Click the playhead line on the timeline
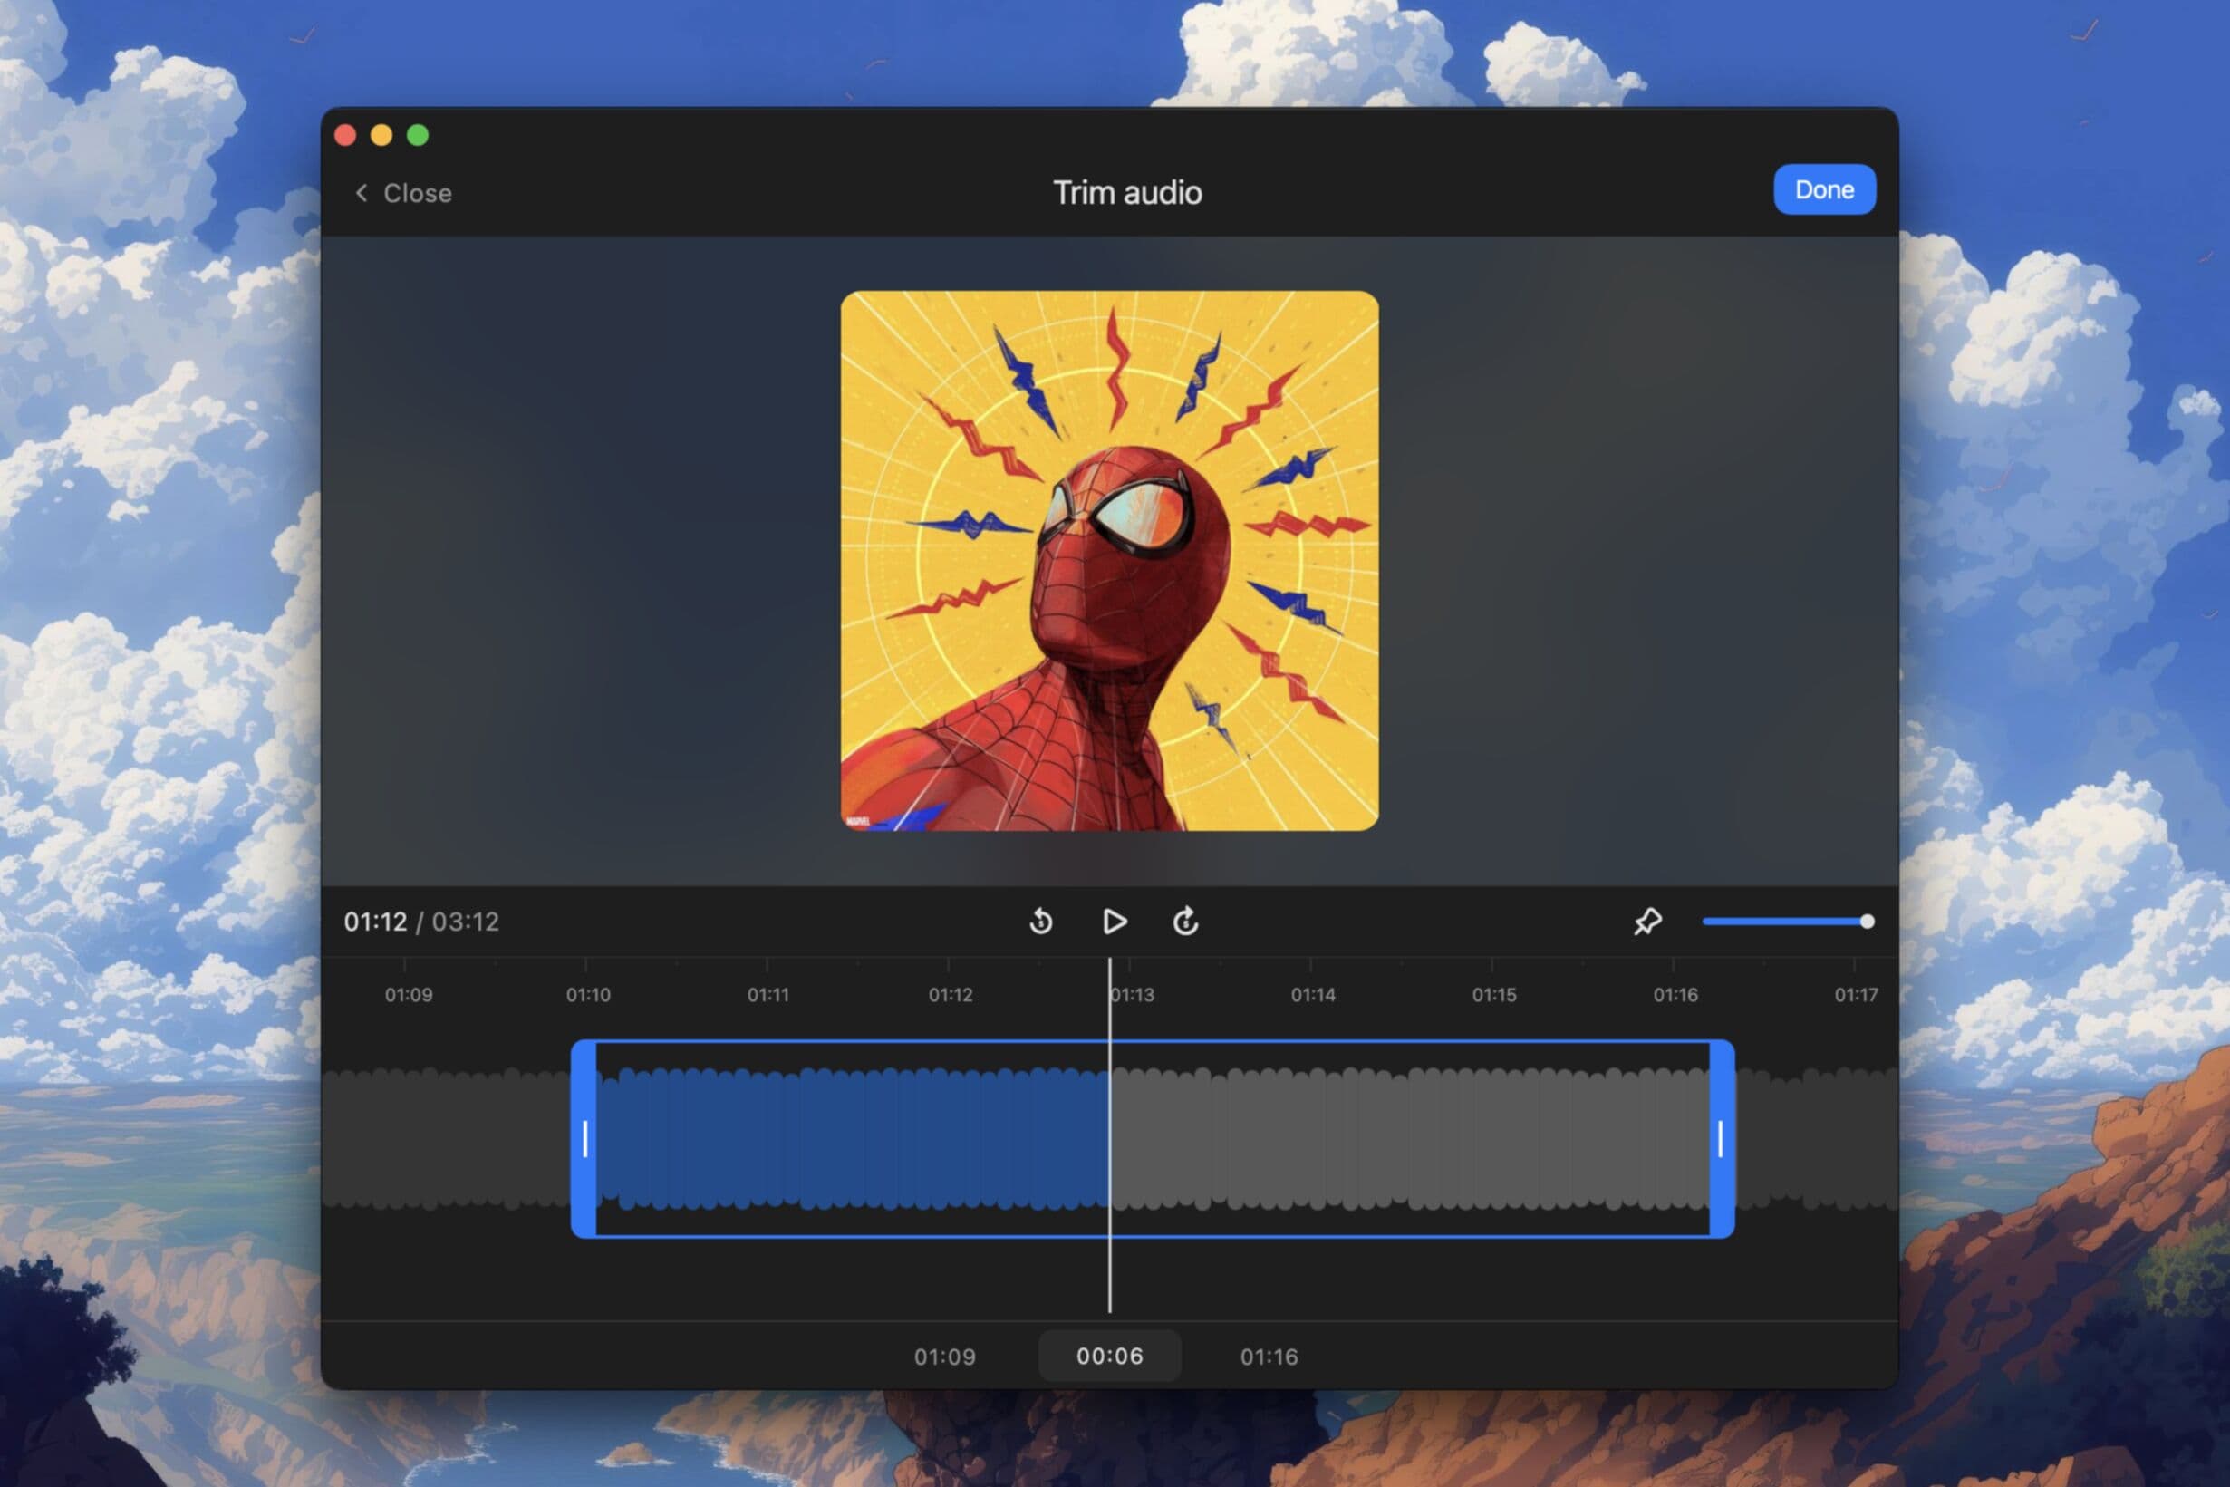The width and height of the screenshot is (2230, 1487). tap(1109, 1136)
